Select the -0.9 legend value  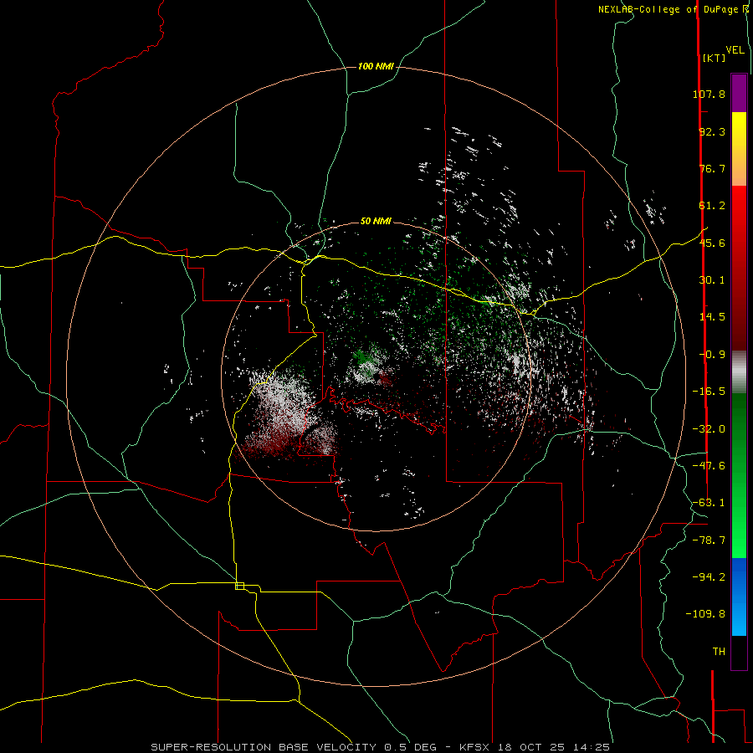712,355
